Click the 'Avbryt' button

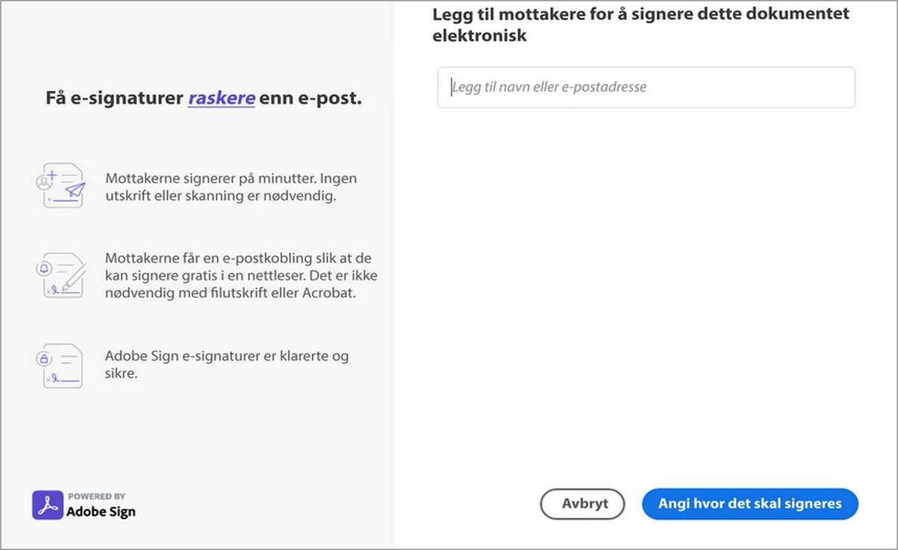point(582,504)
